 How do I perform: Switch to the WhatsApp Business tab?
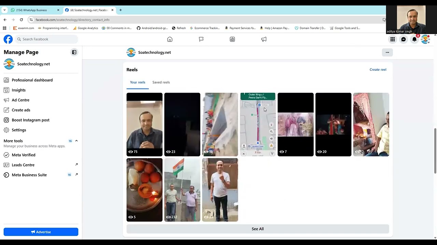pos(35,10)
